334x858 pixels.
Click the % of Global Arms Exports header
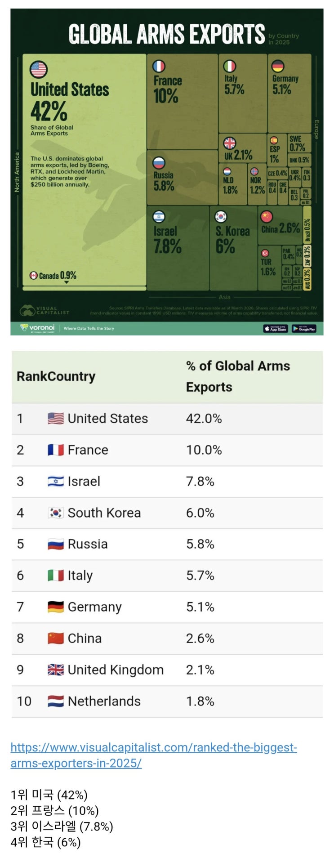point(238,376)
